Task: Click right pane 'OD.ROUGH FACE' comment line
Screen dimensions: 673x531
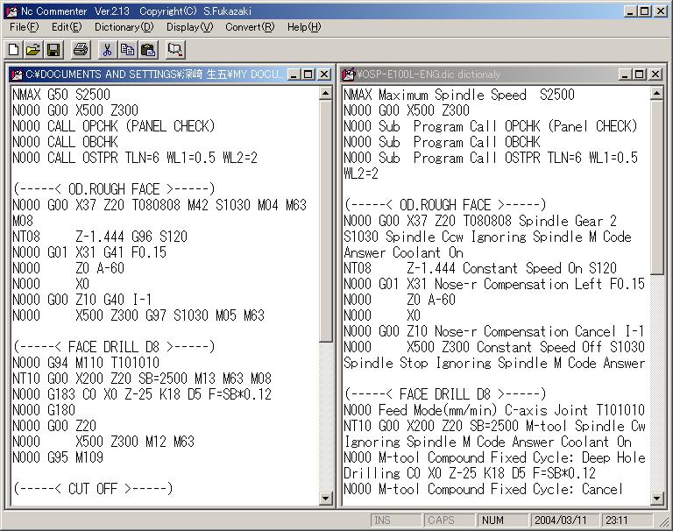Action: [x=445, y=205]
